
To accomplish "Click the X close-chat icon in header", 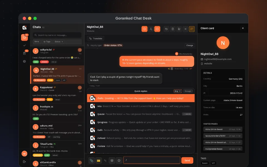I will (186, 29).
